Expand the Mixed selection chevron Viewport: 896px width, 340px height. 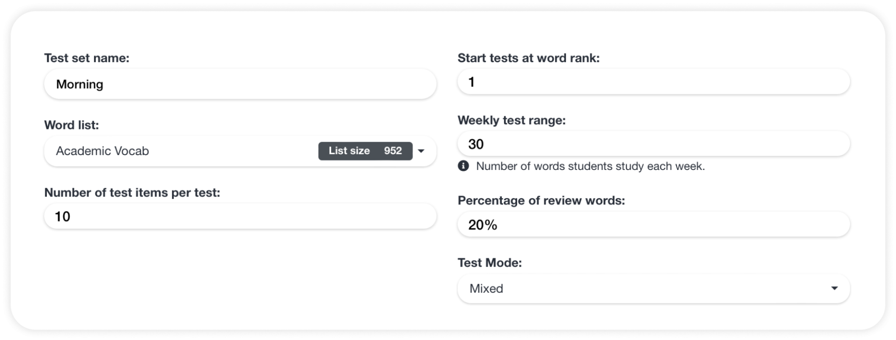pos(834,288)
